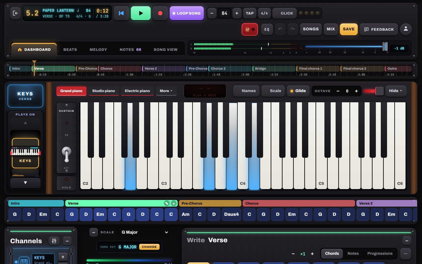The image size is (422, 264).
Task: Switch to the Beats tab
Action: 70,49
